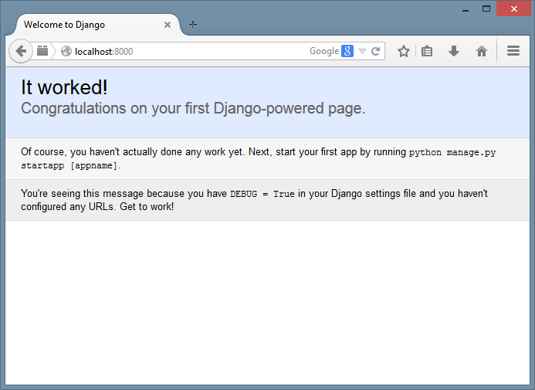The height and width of the screenshot is (390, 535).
Task: Open the tab groups folder icon
Action: point(42,51)
